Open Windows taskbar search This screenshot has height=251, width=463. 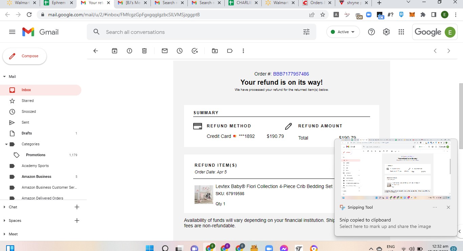(x=165, y=248)
